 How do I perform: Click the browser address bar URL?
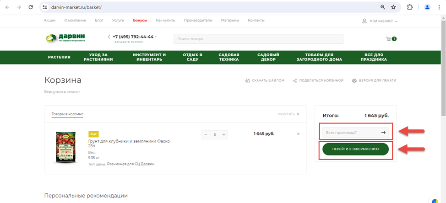(76, 7)
